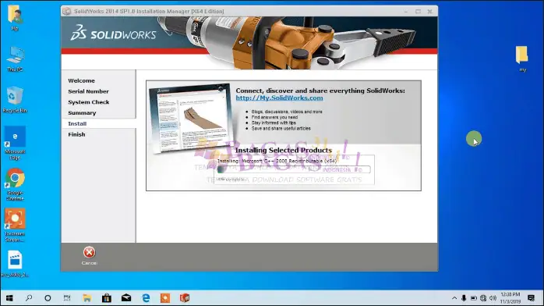This screenshot has height=306, width=544.
Task: Cancel the SolidWorks installation
Action: click(89, 255)
